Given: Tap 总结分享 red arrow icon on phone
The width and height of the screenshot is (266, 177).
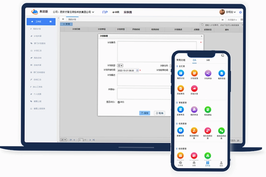Looking at the screenshot, I should click(194, 88).
